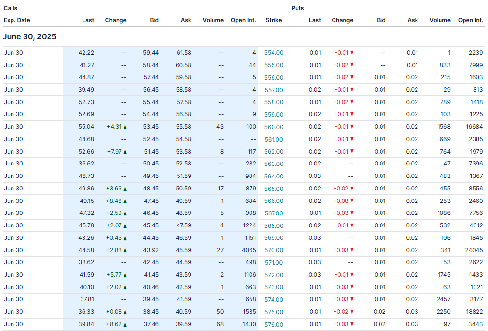
Task: Click the put open interest value 18822
Action: [x=474, y=312]
